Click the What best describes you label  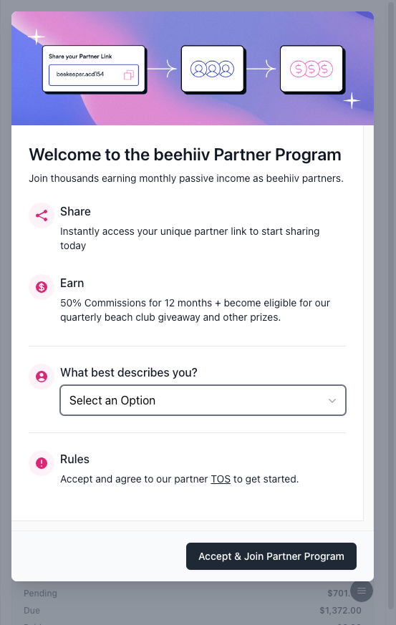(129, 372)
